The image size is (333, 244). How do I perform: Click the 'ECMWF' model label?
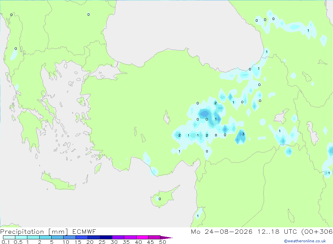click(x=84, y=231)
